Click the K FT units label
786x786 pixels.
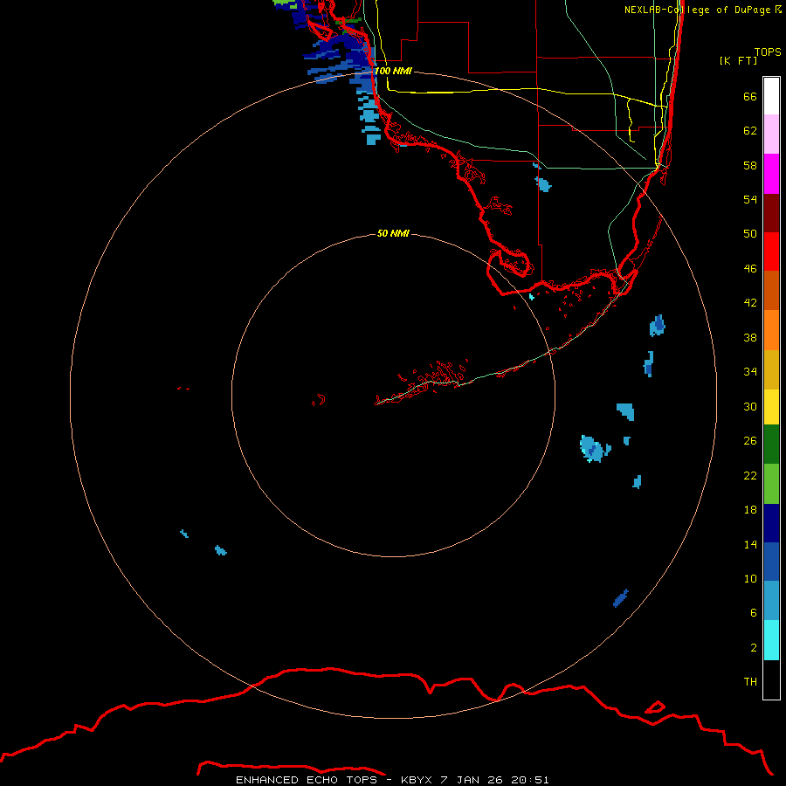tap(738, 60)
